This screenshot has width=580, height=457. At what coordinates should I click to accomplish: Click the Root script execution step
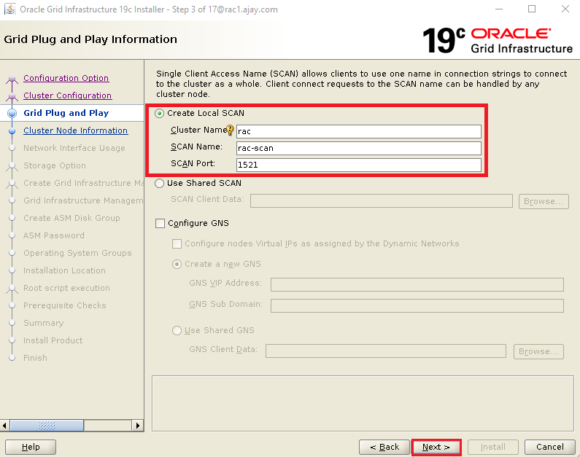[x=66, y=288]
